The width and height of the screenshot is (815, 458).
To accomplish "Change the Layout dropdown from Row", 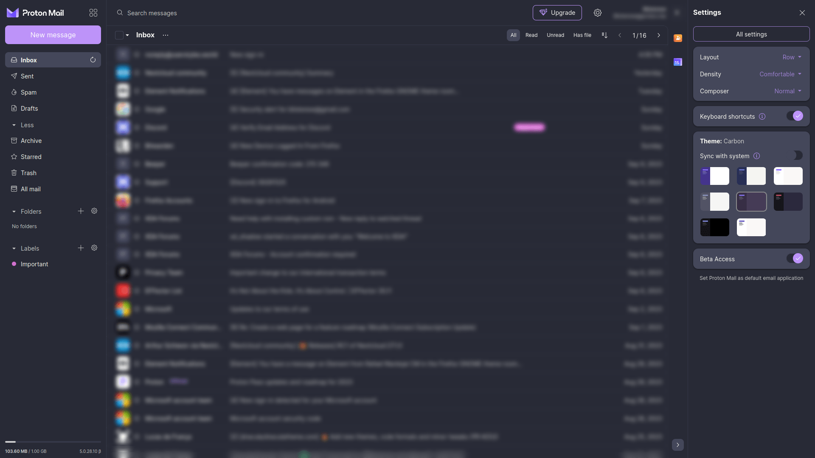I will pos(792,57).
